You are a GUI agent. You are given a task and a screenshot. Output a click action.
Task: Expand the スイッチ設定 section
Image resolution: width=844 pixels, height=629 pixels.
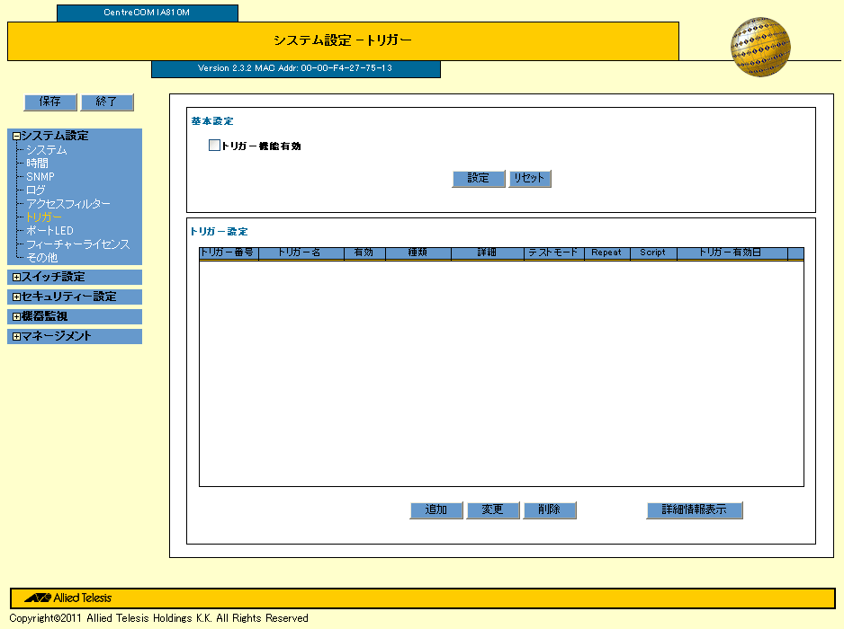16,278
